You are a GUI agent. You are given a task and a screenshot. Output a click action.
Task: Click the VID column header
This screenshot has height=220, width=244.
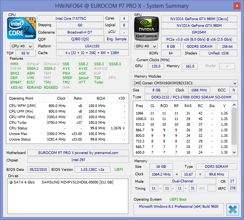pyautogui.click(x=118, y=98)
